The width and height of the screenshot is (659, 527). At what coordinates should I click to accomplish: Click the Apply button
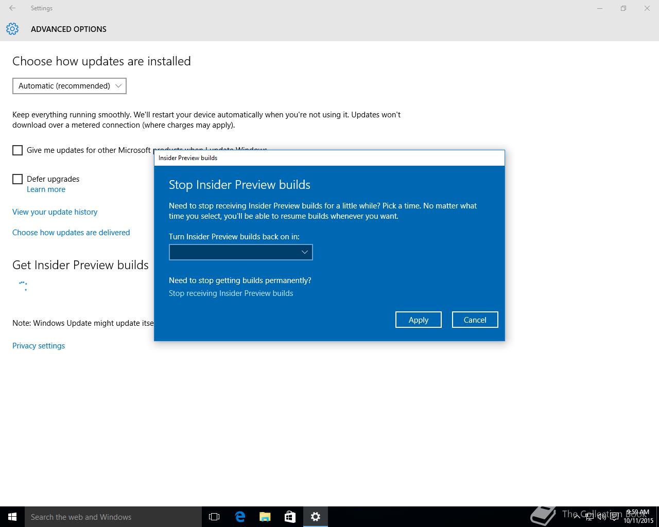tap(419, 320)
